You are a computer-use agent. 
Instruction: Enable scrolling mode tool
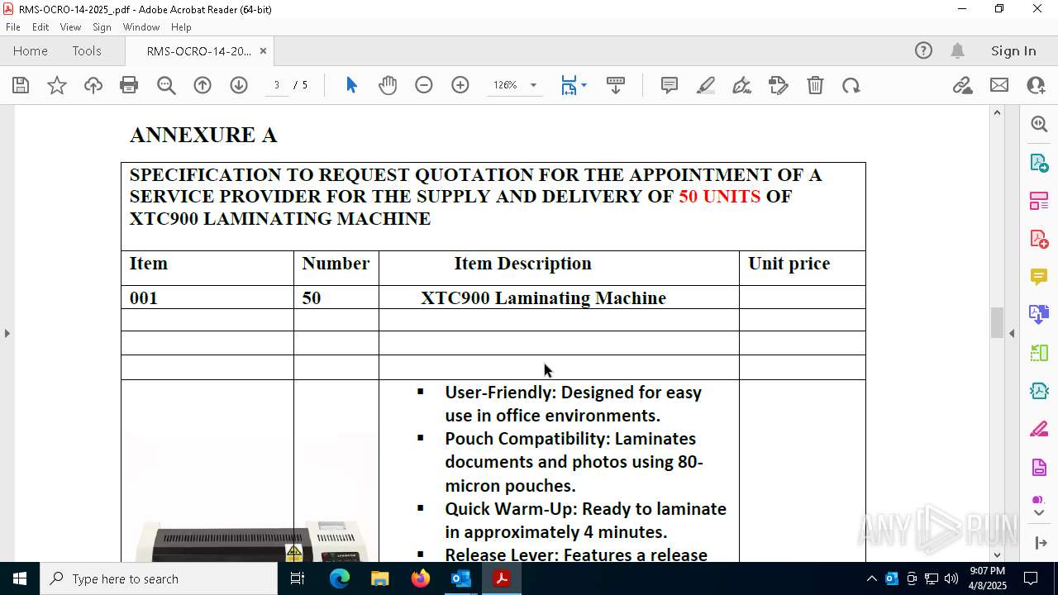616,85
